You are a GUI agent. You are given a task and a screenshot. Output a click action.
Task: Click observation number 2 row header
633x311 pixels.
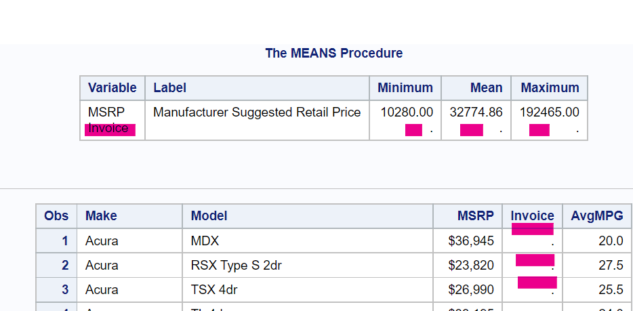coord(64,265)
